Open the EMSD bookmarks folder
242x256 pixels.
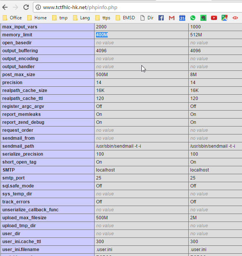click(125, 18)
